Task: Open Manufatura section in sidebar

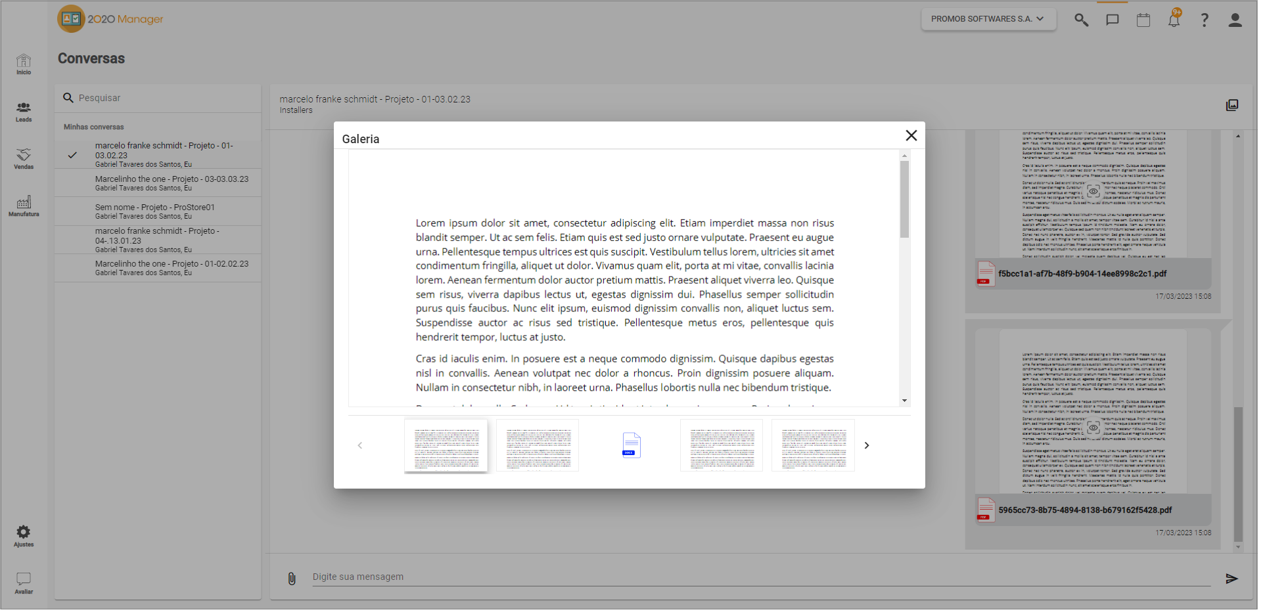Action: 24,207
